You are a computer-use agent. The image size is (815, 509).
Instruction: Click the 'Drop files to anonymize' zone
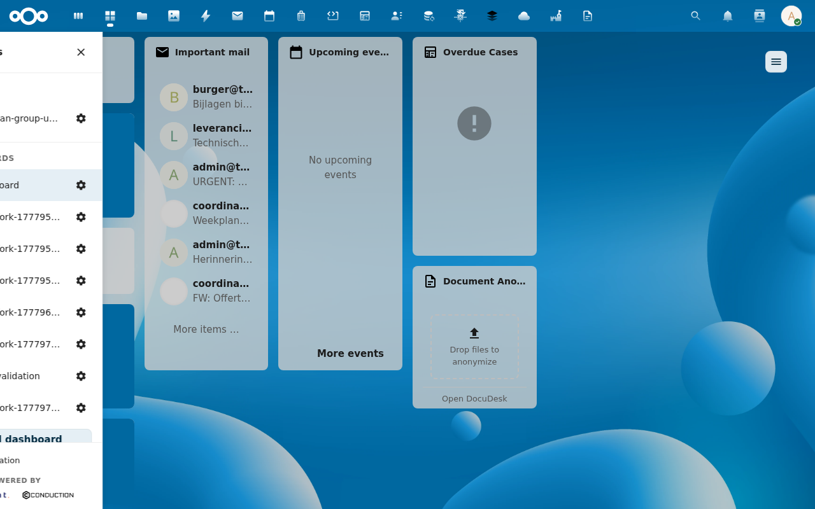click(474, 347)
